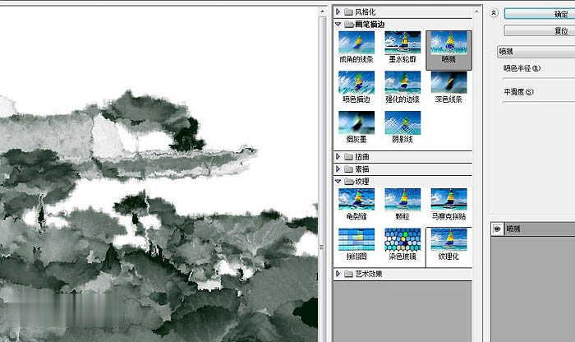The height and width of the screenshot is (342, 575).
Task: Select the highlighted 喷溅 filter thumbnail
Action: coord(448,43)
